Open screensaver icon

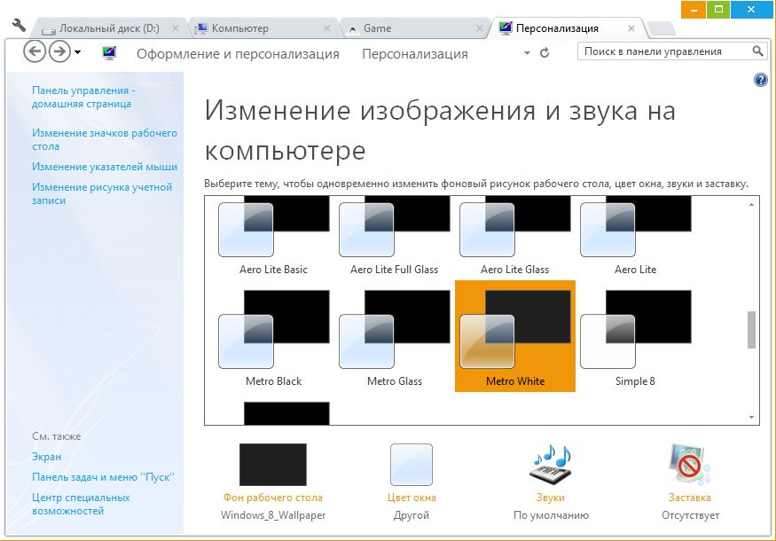(689, 464)
